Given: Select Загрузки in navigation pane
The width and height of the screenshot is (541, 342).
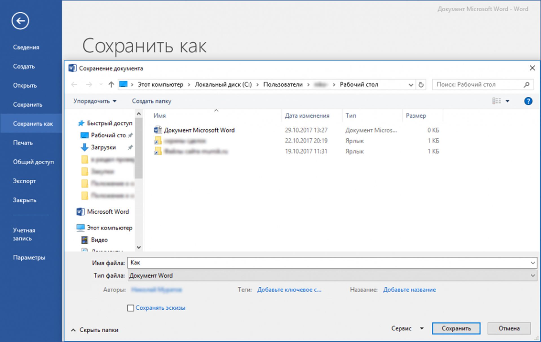Looking at the screenshot, I should [103, 147].
